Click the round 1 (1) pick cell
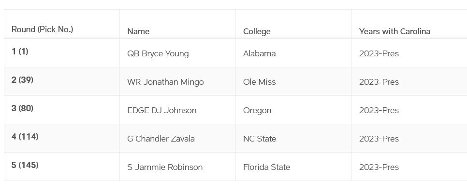The image size is (467, 194). (x=20, y=52)
